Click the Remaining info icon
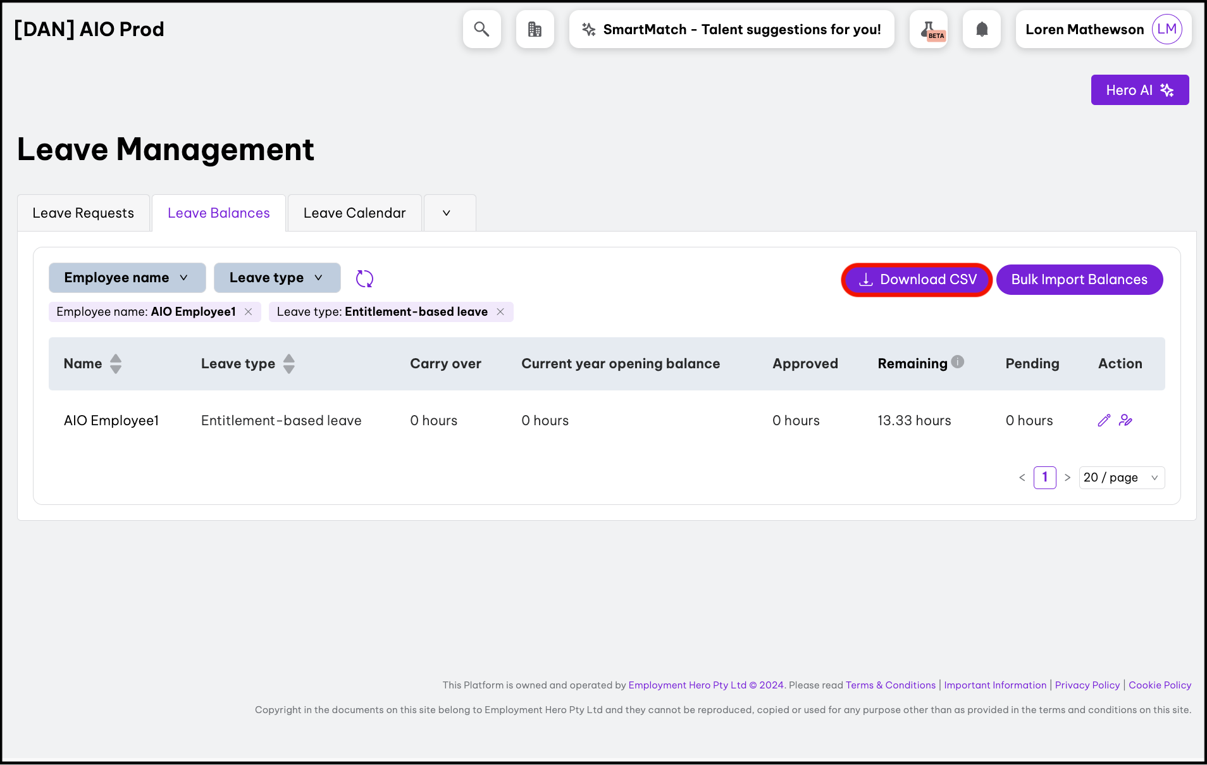 [x=958, y=362]
